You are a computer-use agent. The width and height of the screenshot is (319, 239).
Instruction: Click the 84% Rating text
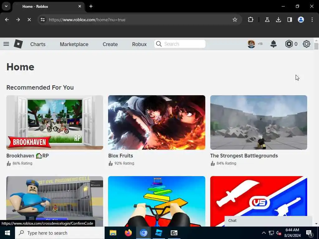point(226,163)
